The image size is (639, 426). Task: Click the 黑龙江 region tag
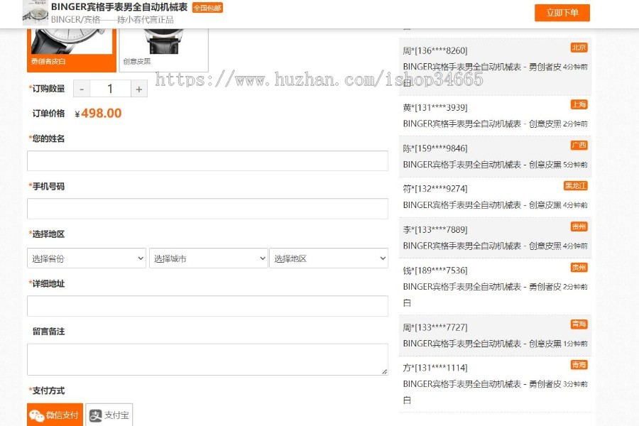pyautogui.click(x=575, y=186)
